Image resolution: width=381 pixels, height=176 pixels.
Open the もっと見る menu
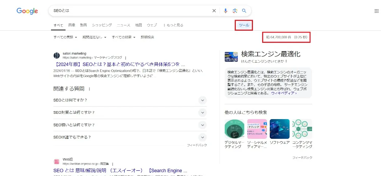click(x=173, y=25)
